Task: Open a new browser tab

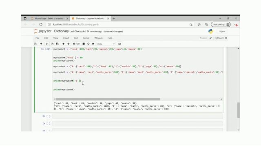Action: [114, 18]
